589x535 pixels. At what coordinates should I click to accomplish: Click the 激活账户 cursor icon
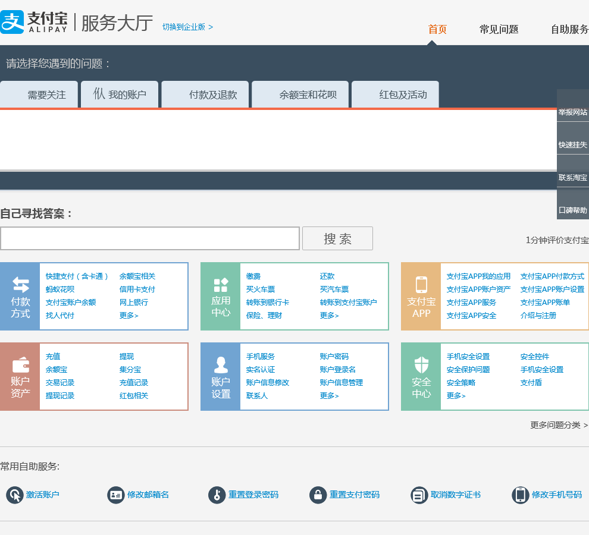[x=15, y=495]
